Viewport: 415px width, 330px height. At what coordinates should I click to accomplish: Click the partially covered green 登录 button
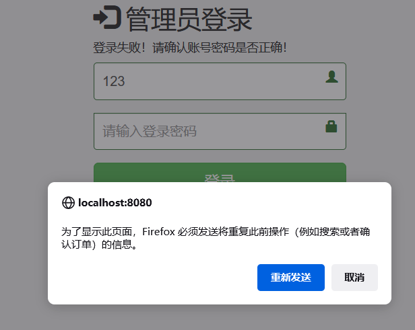point(220,172)
